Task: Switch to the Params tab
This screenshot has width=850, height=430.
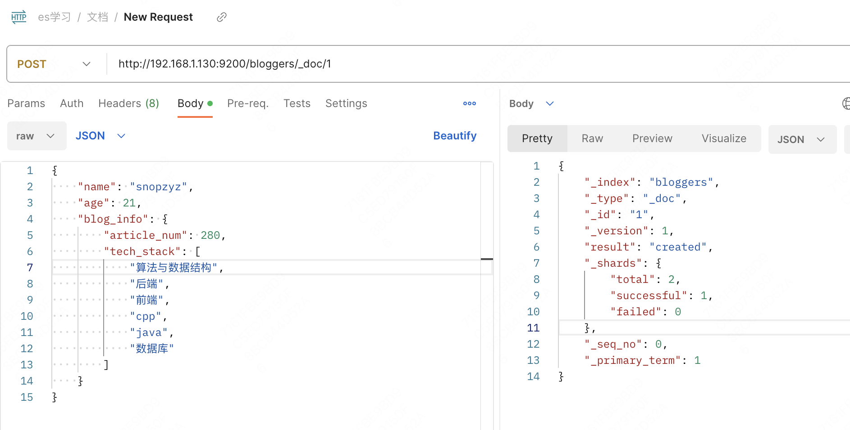Action: [x=26, y=103]
